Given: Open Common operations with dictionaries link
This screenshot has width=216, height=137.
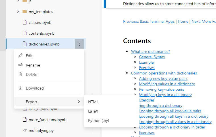Looking at the screenshot, I should (164, 73).
